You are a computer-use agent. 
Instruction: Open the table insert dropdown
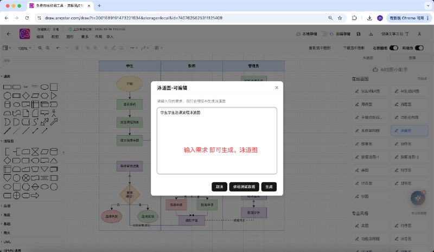tap(158, 48)
